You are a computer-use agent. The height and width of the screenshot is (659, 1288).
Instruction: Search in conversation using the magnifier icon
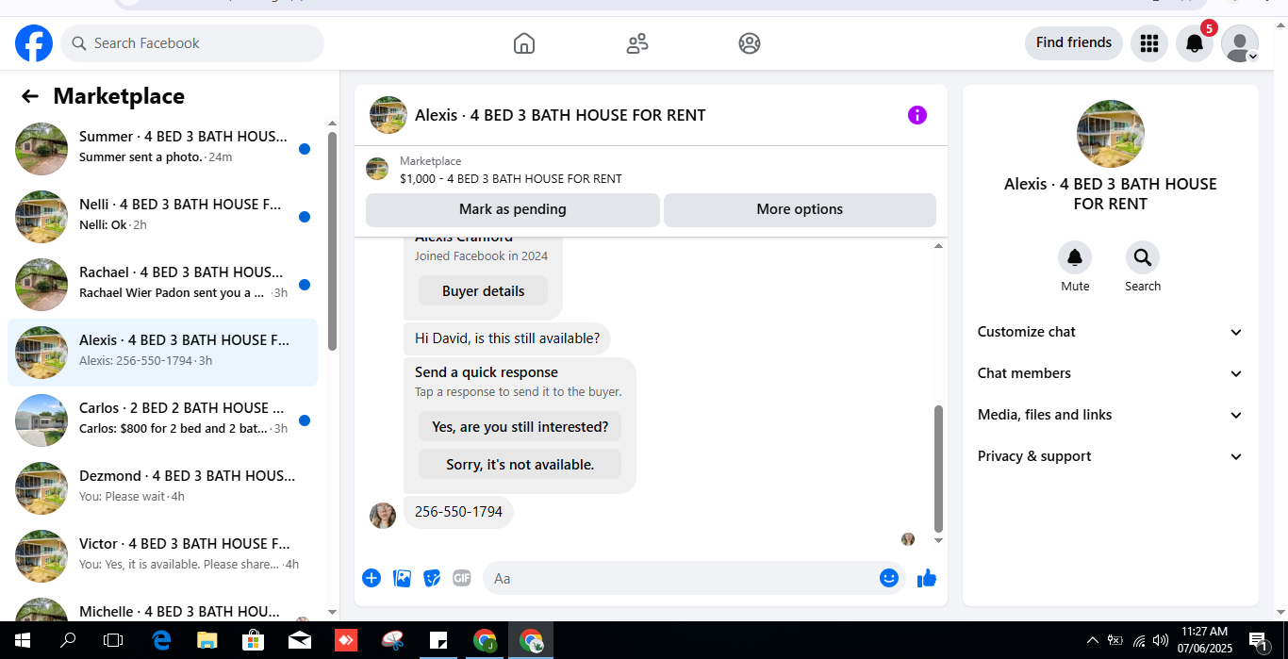(1143, 257)
